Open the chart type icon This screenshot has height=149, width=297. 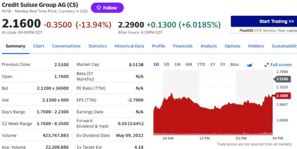coord(249,65)
